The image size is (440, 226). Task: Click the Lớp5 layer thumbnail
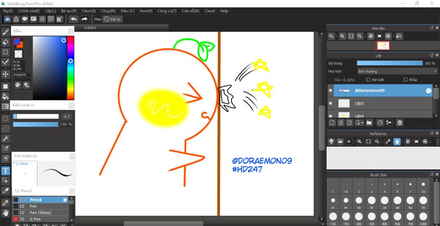tap(344, 103)
